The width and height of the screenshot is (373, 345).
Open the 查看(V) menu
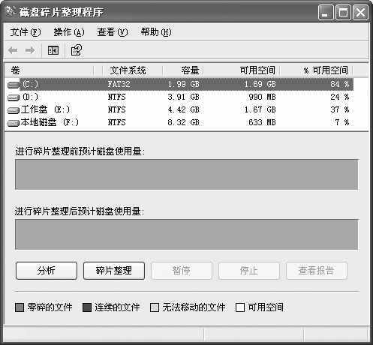(113, 32)
